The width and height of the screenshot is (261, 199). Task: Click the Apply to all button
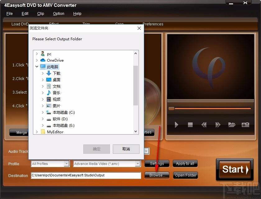pyautogui.click(x=185, y=164)
